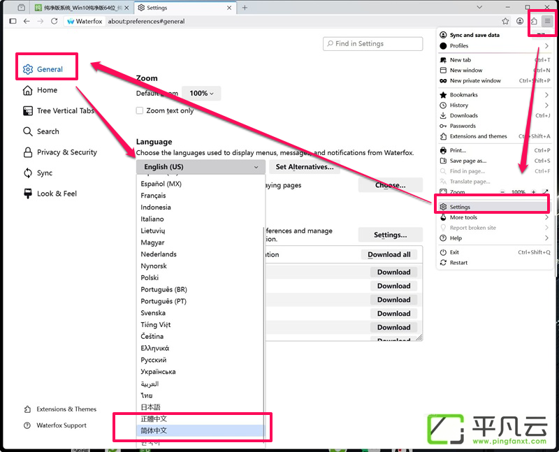This screenshot has width=559, height=452.
Task: Select 日本語 in language list
Action: tap(201, 407)
